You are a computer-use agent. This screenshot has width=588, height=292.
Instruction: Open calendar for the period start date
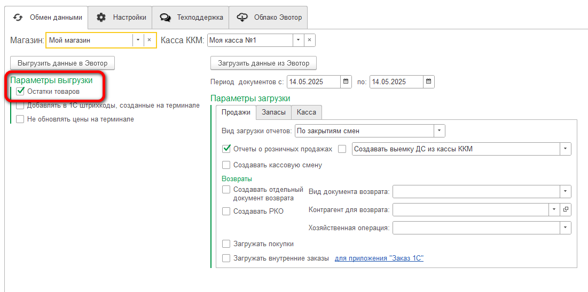click(346, 82)
